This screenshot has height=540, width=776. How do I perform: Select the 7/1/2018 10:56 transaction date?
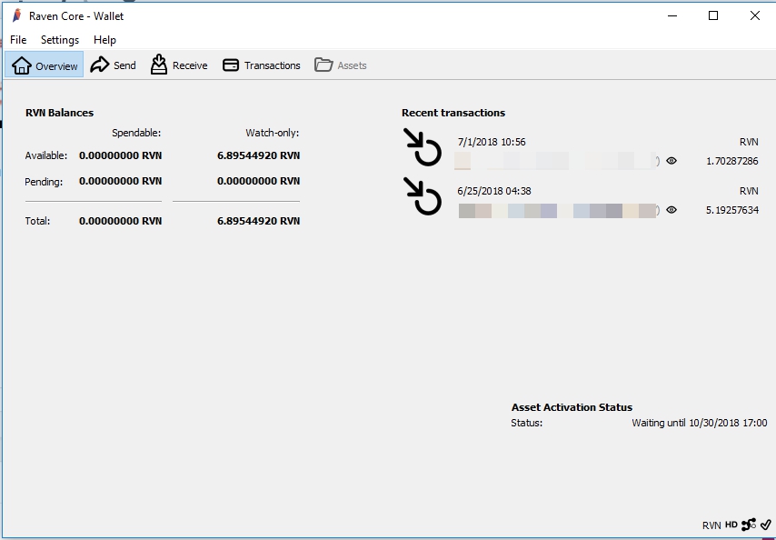[x=492, y=142]
